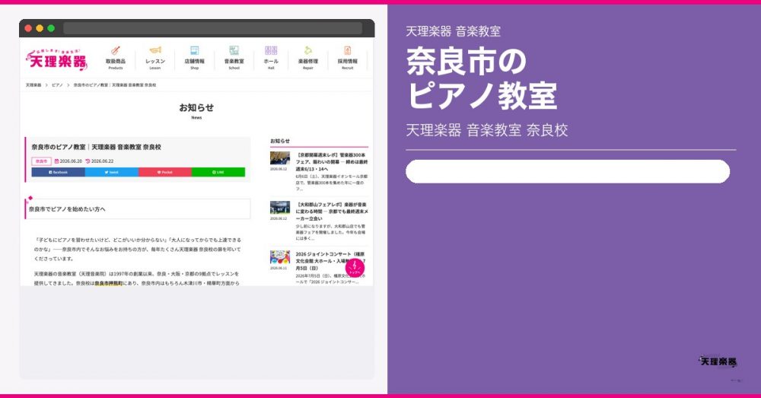
Task: Click the white rounded bar on purple panel
Action: (x=568, y=171)
